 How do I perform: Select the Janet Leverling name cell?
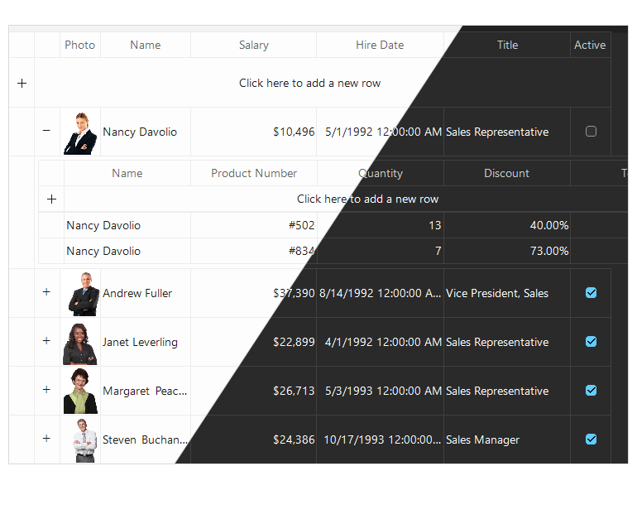click(x=146, y=342)
